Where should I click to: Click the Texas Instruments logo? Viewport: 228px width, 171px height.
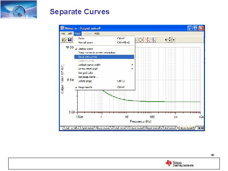click(x=180, y=164)
